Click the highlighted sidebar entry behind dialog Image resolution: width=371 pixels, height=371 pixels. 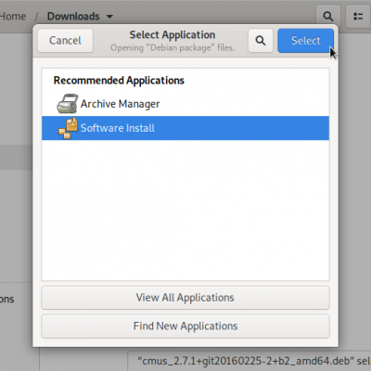[16, 157]
